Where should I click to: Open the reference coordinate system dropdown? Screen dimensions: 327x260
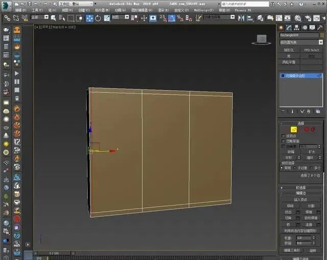click(121, 17)
